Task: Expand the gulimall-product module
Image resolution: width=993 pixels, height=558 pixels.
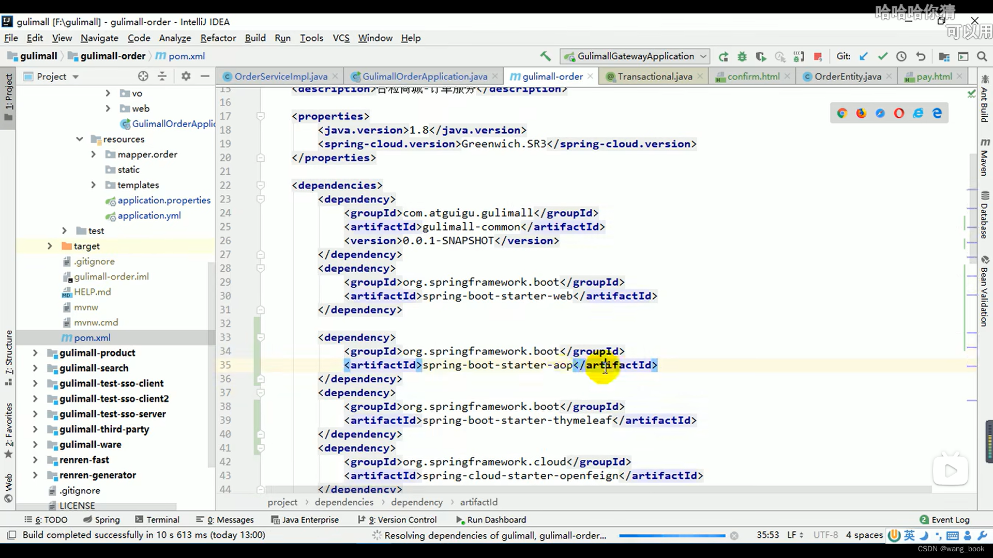Action: pyautogui.click(x=35, y=353)
